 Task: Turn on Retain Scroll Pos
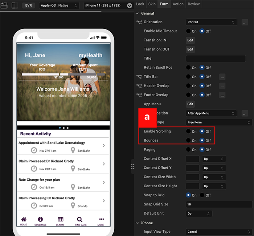189,68
